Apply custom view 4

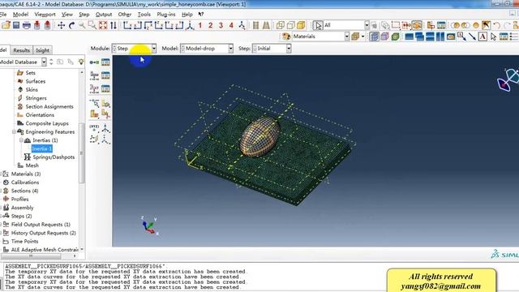point(231,25)
